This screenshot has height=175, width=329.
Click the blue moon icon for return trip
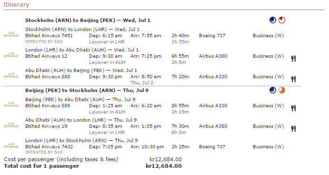point(272,90)
